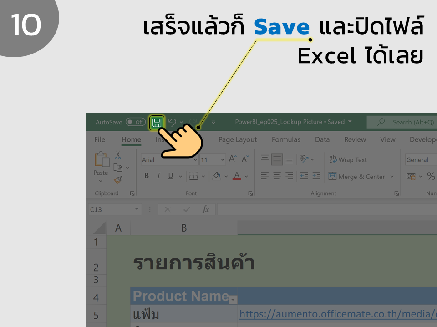Viewport: 437px width, 327px height.
Task: Select the Cut scissors icon
Action: click(118, 155)
